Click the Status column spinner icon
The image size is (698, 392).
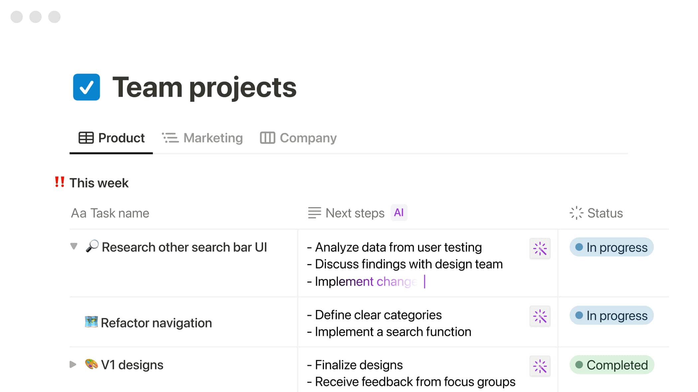click(x=576, y=213)
